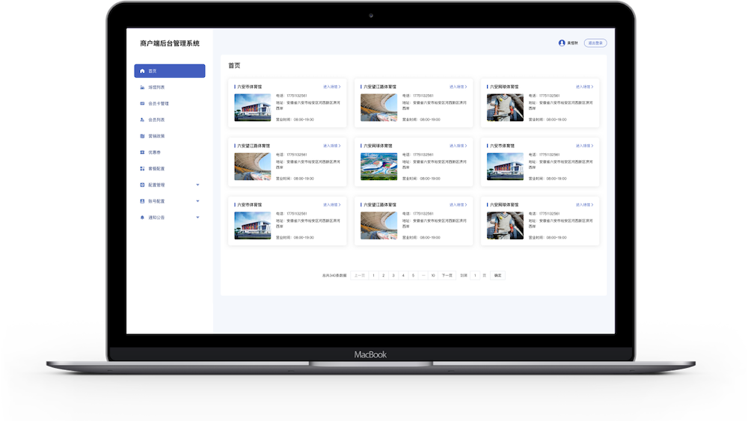This screenshot has width=748, height=421.
Task: Open middle-row 六安望江路体育馆 stadium thumbnail
Action: point(252,167)
